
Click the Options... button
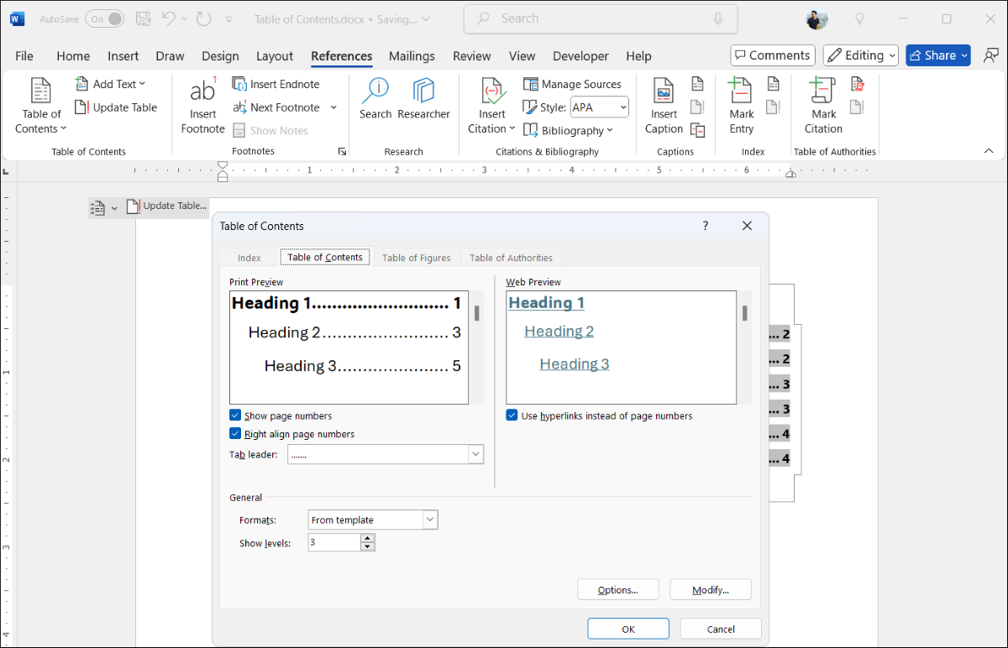tap(618, 589)
